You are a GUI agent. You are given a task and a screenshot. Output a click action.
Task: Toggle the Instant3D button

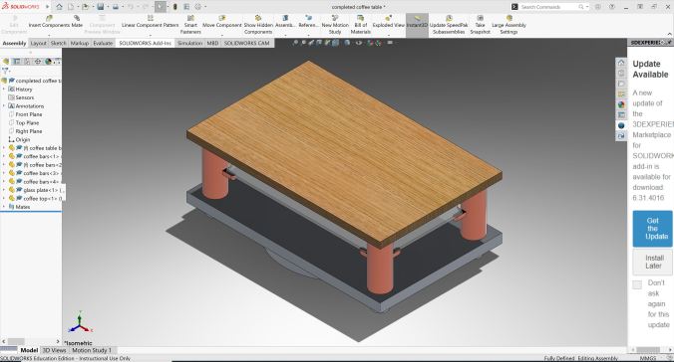point(417,25)
